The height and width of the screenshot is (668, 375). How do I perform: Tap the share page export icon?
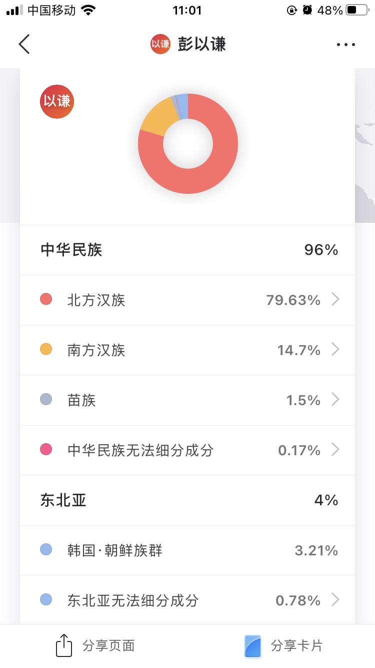point(64,645)
